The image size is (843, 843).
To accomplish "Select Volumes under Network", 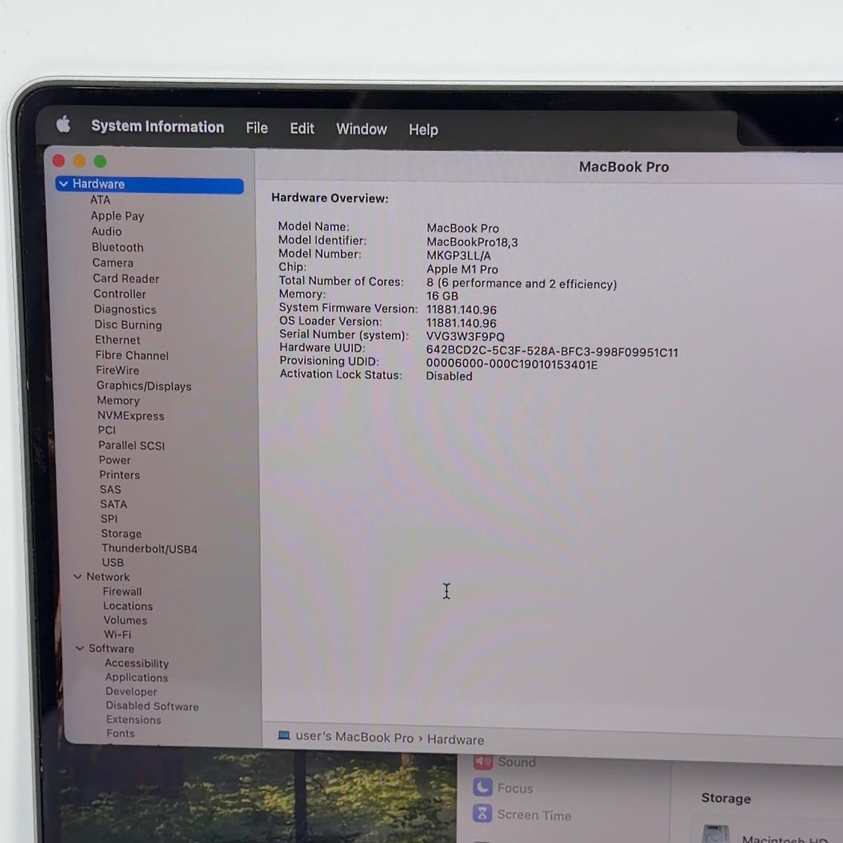I will point(125,620).
